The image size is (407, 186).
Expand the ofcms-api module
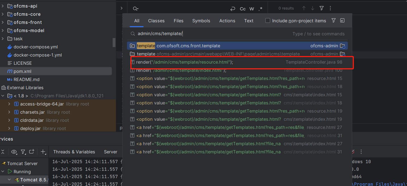pos(3,6)
